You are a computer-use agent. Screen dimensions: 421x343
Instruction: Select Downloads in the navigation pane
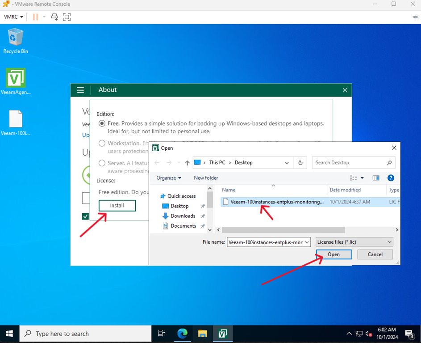[183, 216]
